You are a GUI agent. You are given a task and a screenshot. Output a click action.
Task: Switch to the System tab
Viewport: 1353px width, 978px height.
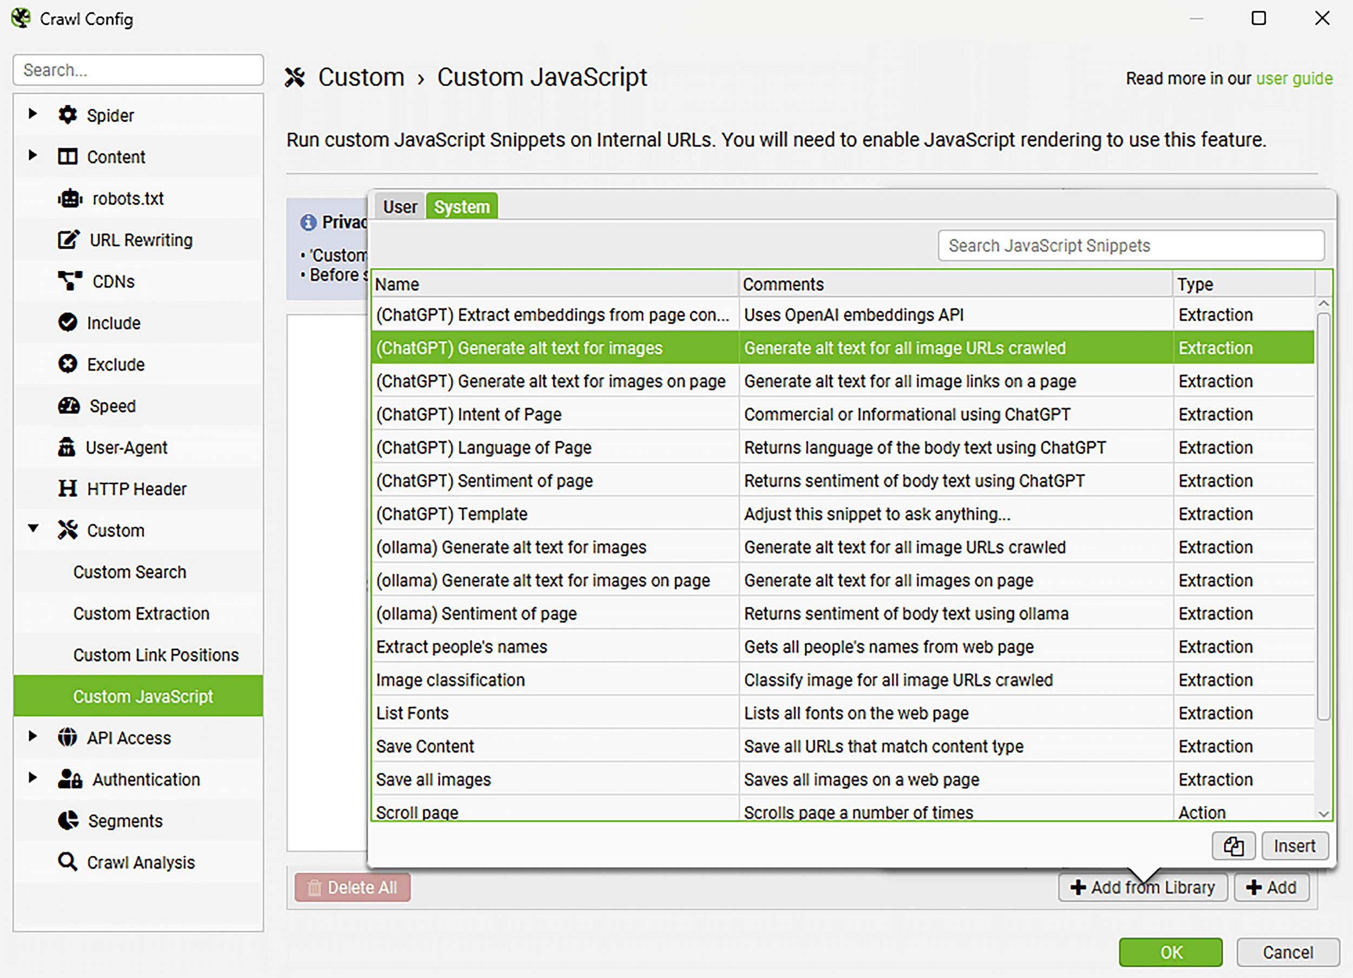462,206
